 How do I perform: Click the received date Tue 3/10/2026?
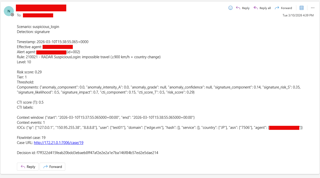click(298, 15)
